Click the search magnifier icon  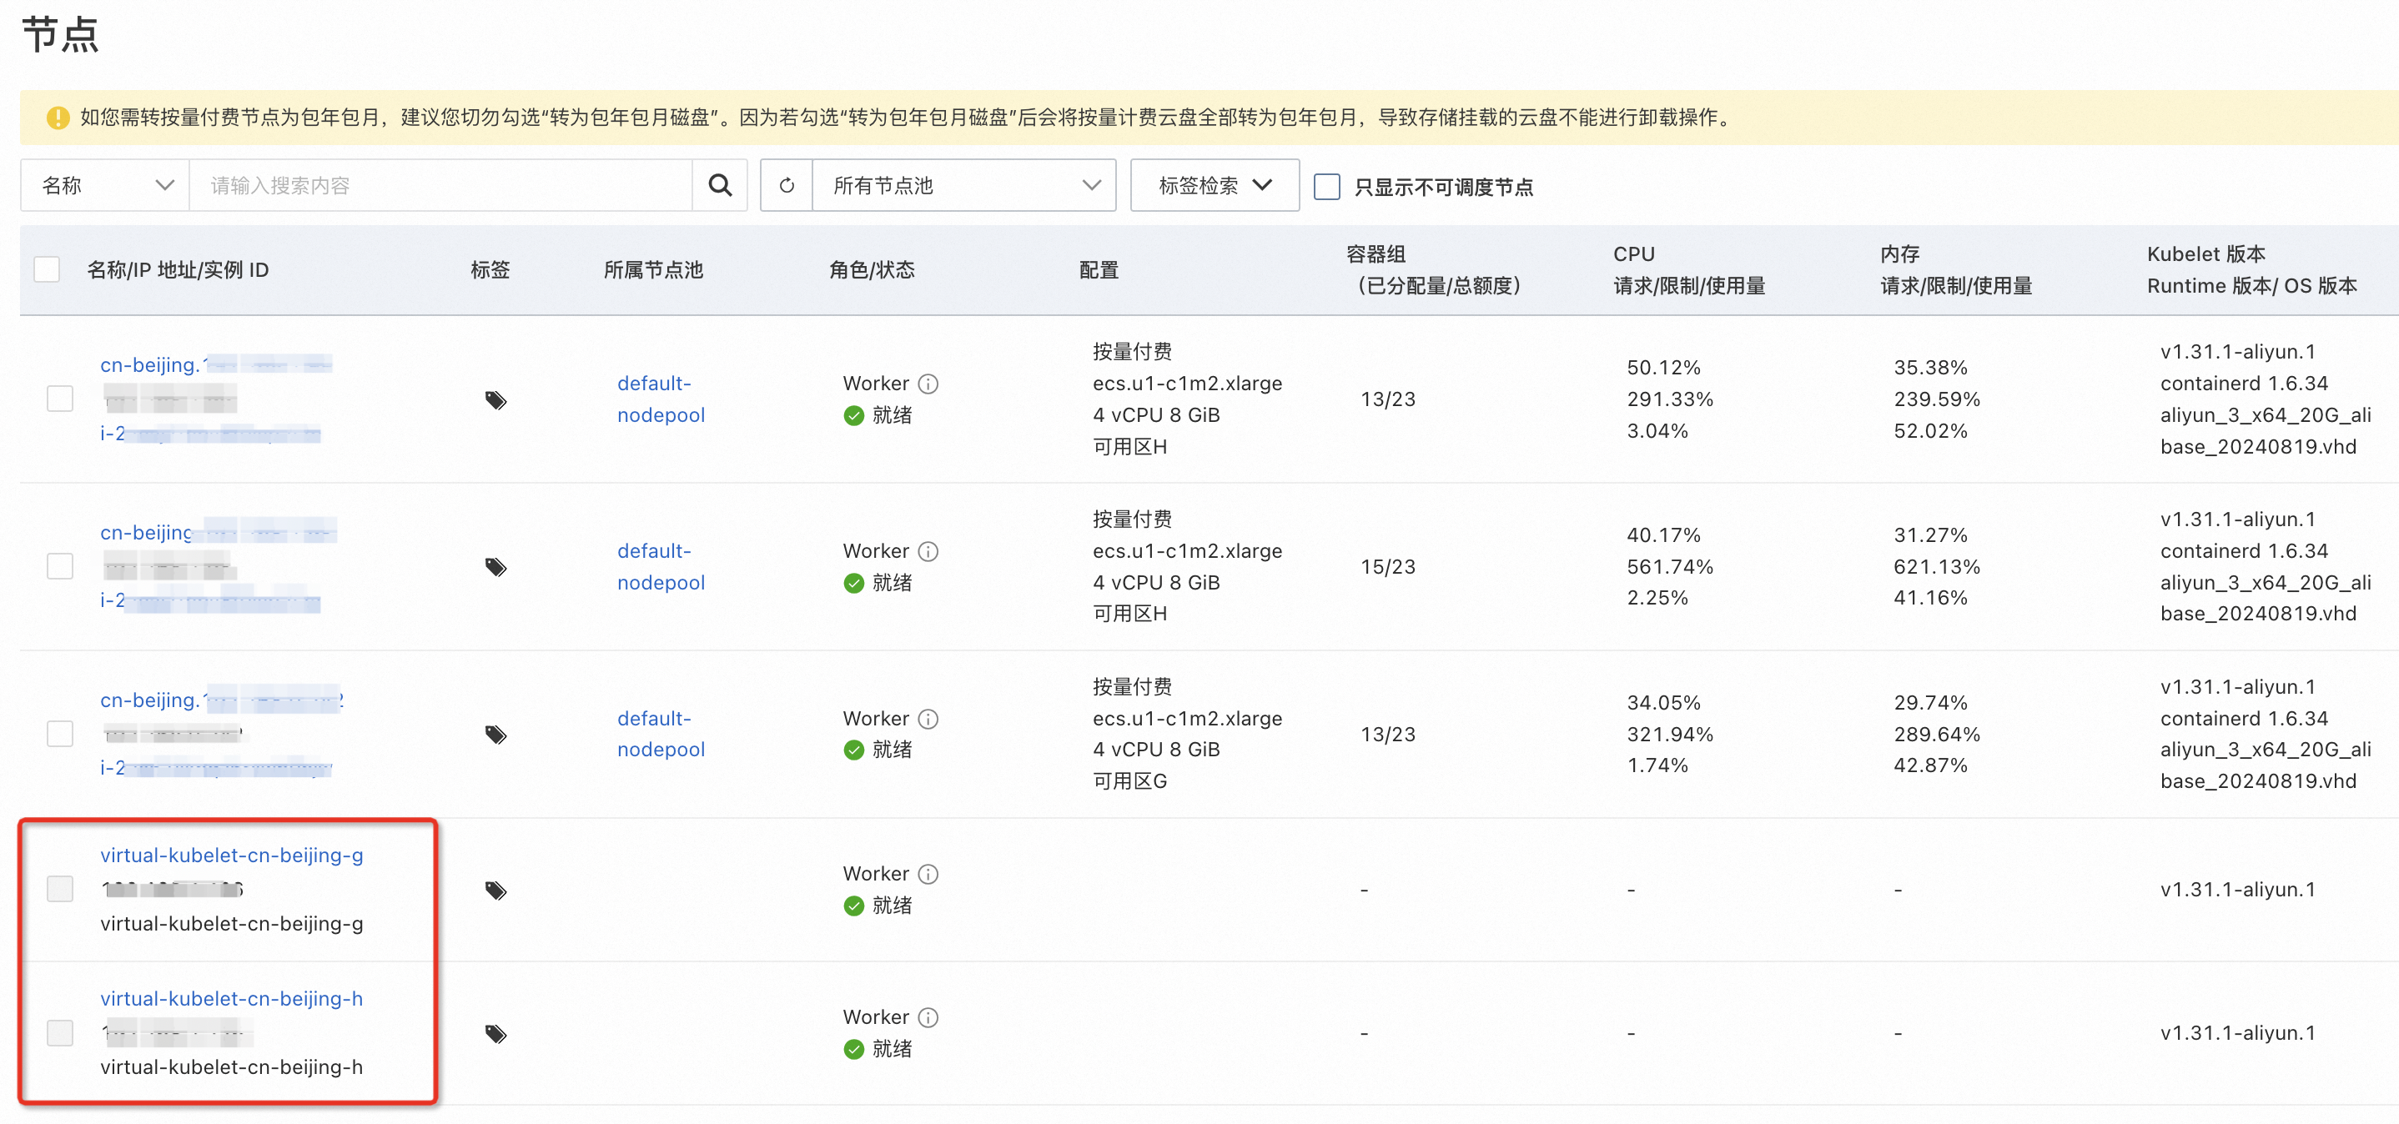click(719, 185)
